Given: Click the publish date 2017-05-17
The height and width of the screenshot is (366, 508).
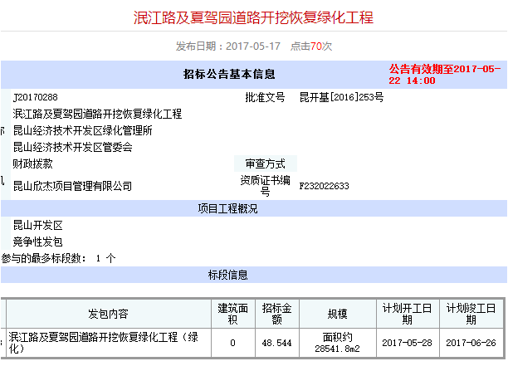Looking at the screenshot, I should click(x=253, y=46).
